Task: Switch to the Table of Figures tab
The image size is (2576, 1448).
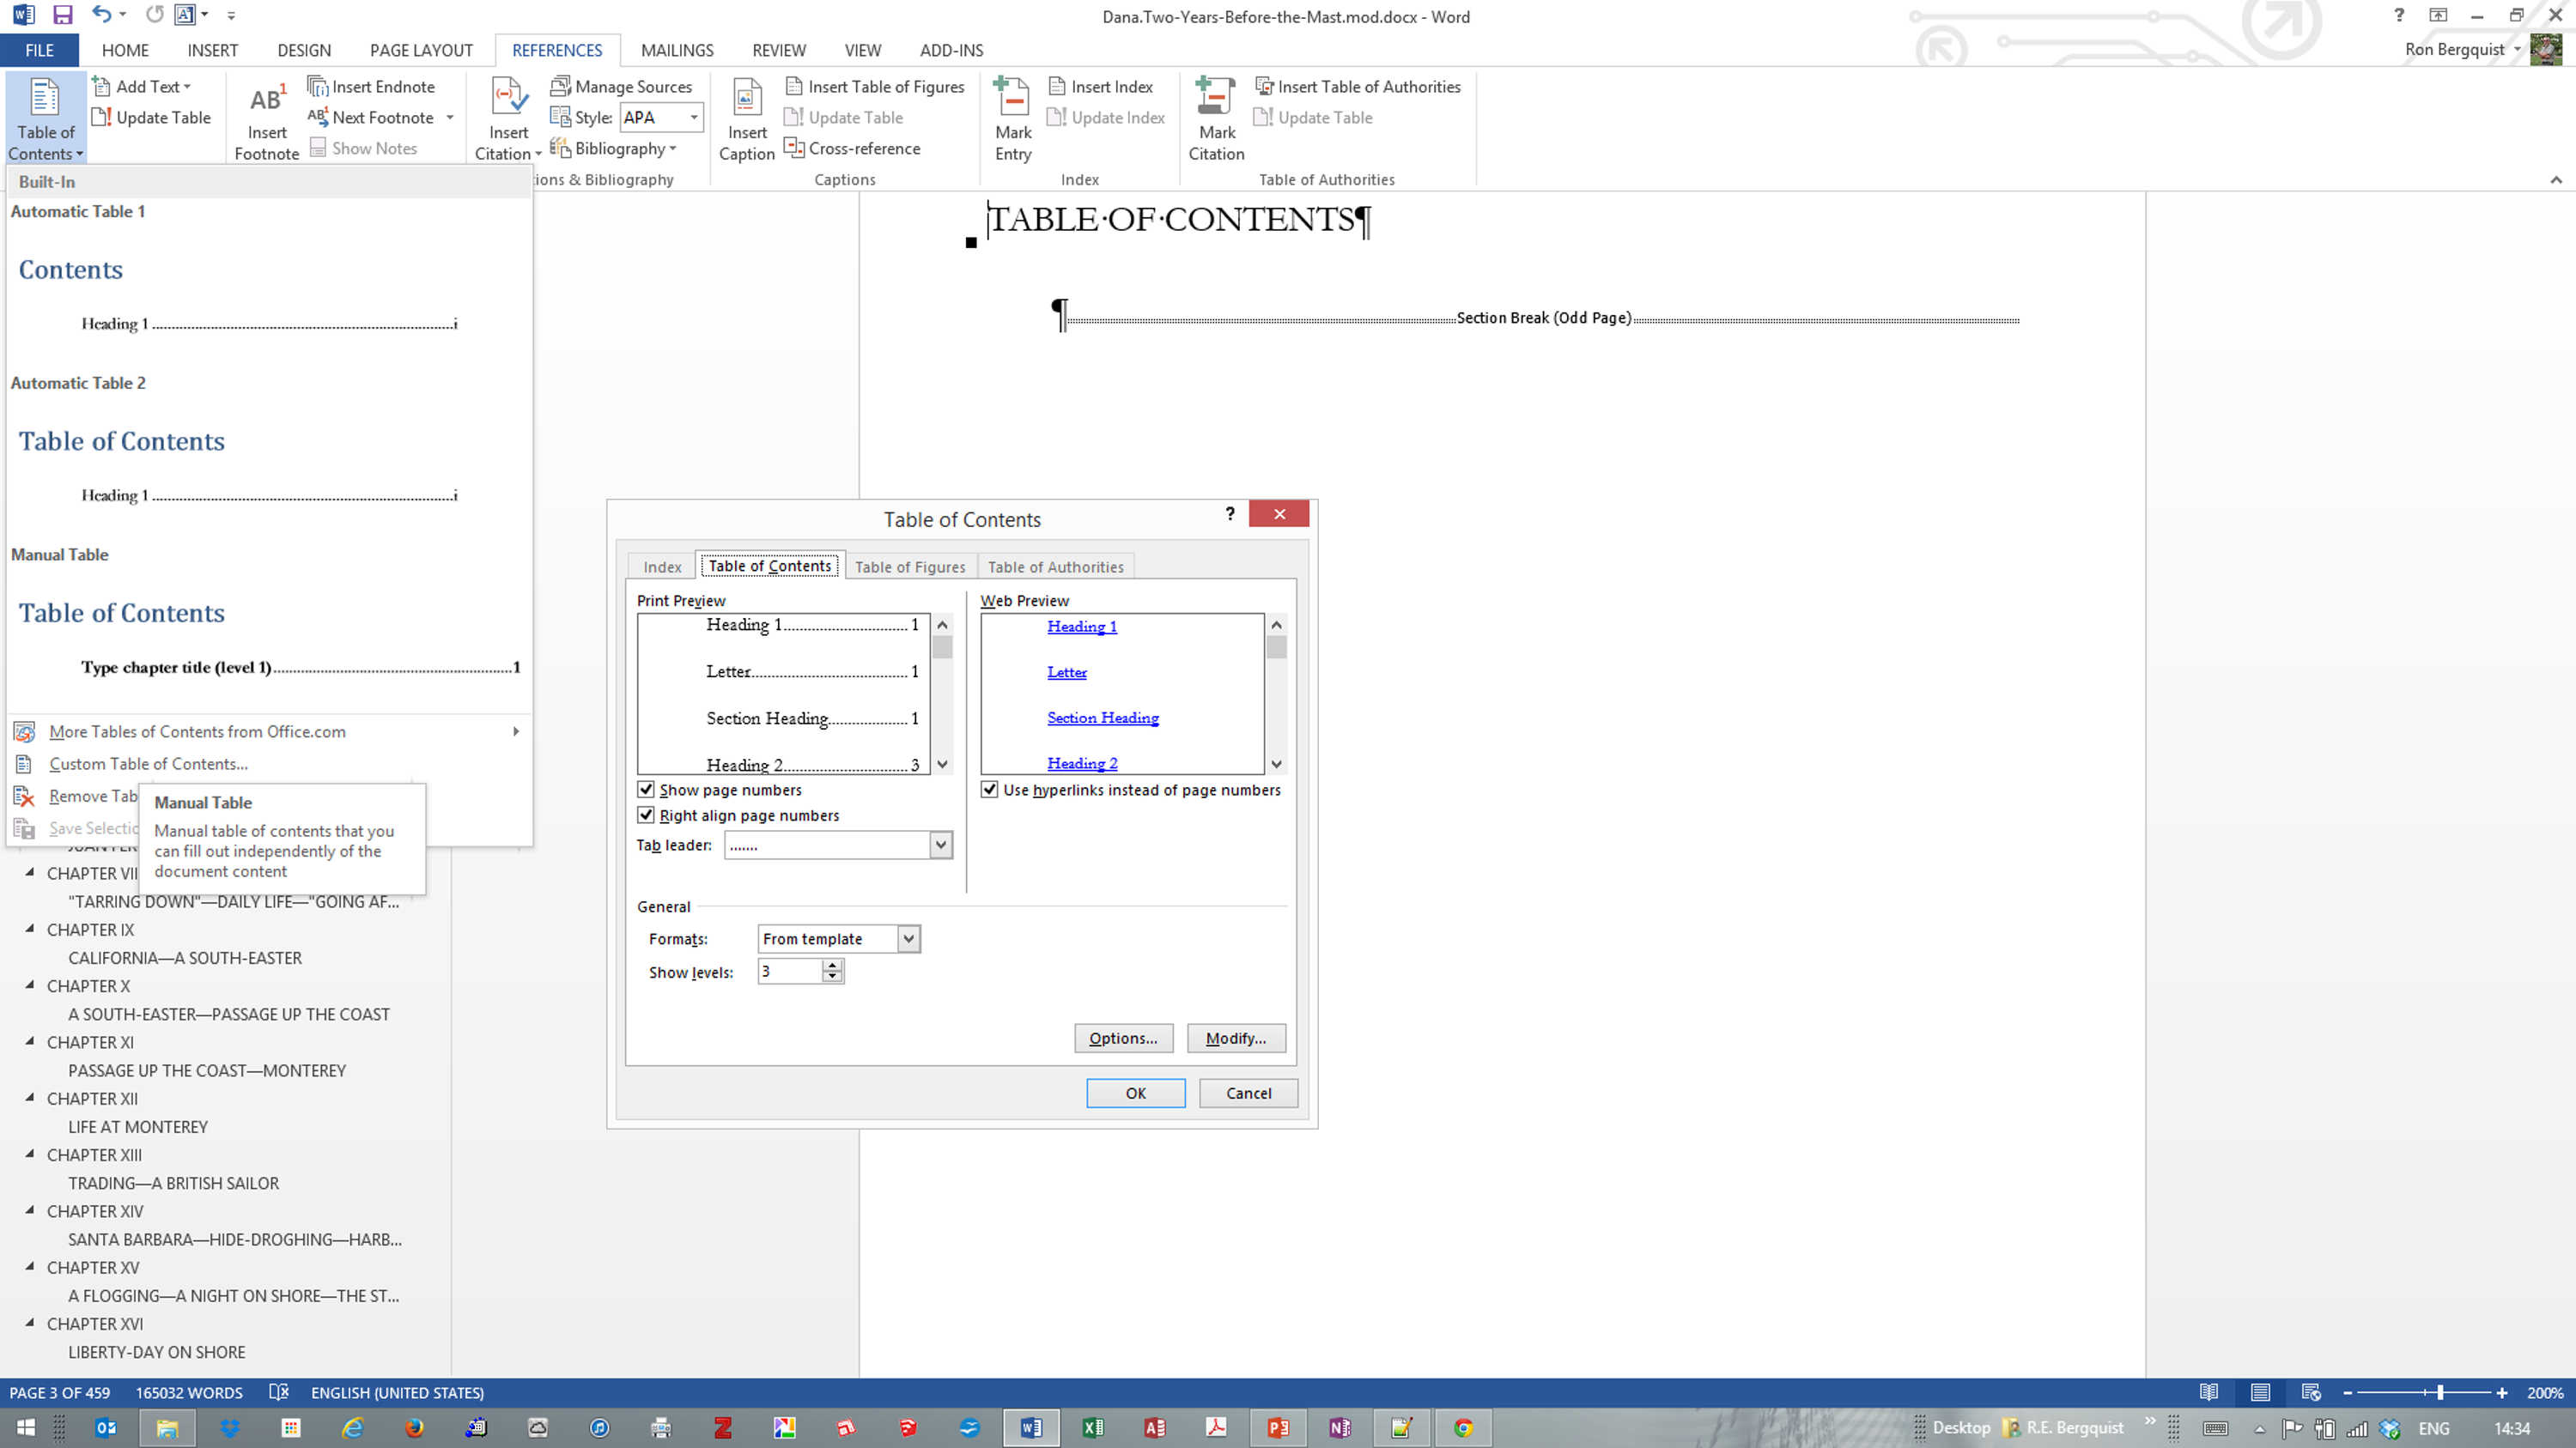Action: pos(909,566)
